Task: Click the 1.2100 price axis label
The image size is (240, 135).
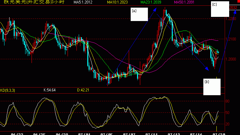Action: 231,39
